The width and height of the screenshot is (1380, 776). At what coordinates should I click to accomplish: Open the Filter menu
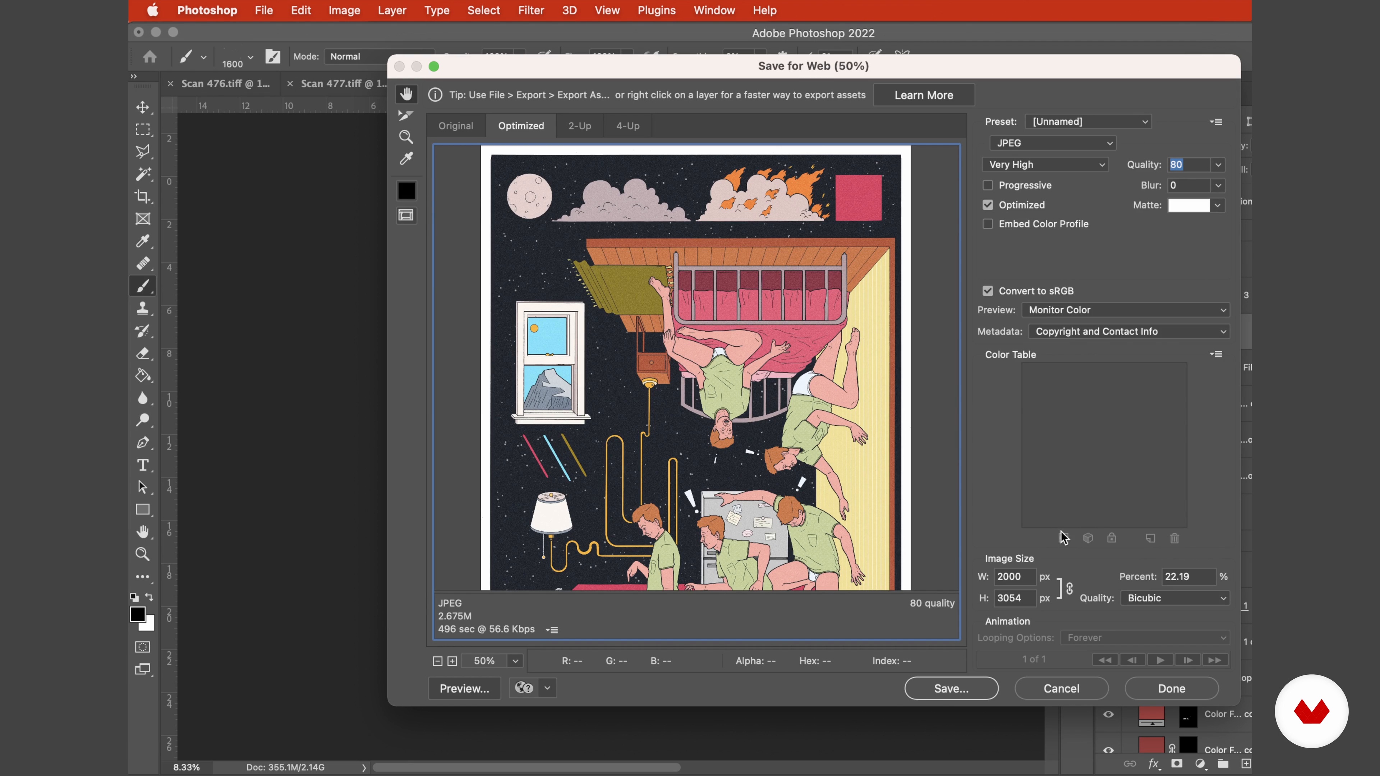(531, 10)
